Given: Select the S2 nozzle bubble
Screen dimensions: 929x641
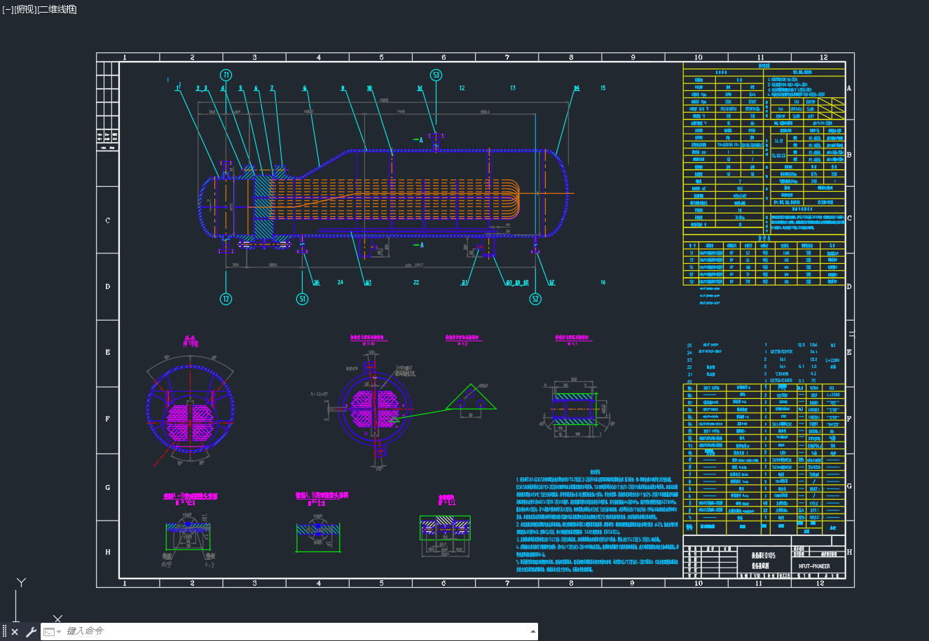Looking at the screenshot, I should 535,299.
